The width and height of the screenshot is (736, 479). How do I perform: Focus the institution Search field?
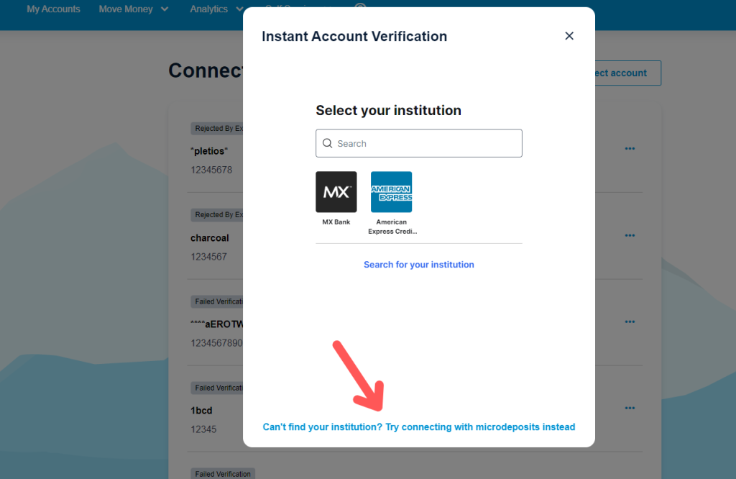[419, 143]
